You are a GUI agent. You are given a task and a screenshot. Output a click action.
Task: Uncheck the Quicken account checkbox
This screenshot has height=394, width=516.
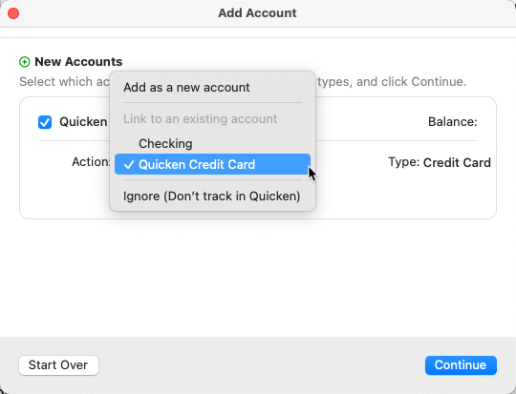click(45, 122)
